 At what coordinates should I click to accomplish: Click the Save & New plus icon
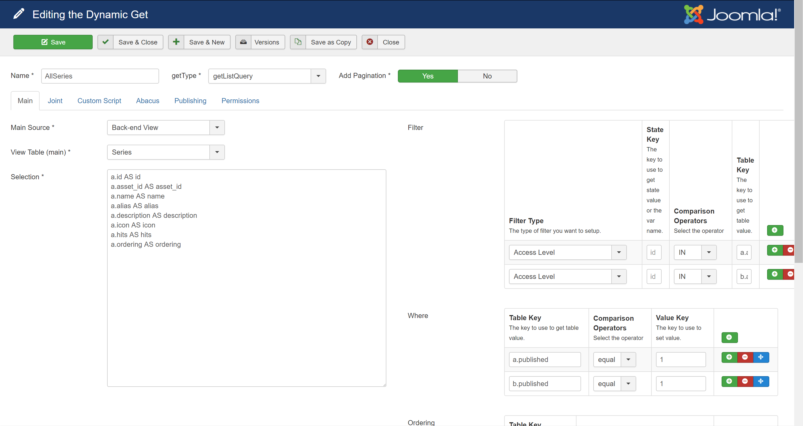coord(176,42)
